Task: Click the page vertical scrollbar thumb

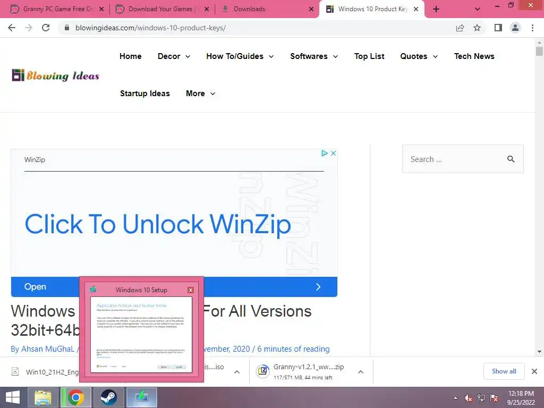Action: [539, 52]
